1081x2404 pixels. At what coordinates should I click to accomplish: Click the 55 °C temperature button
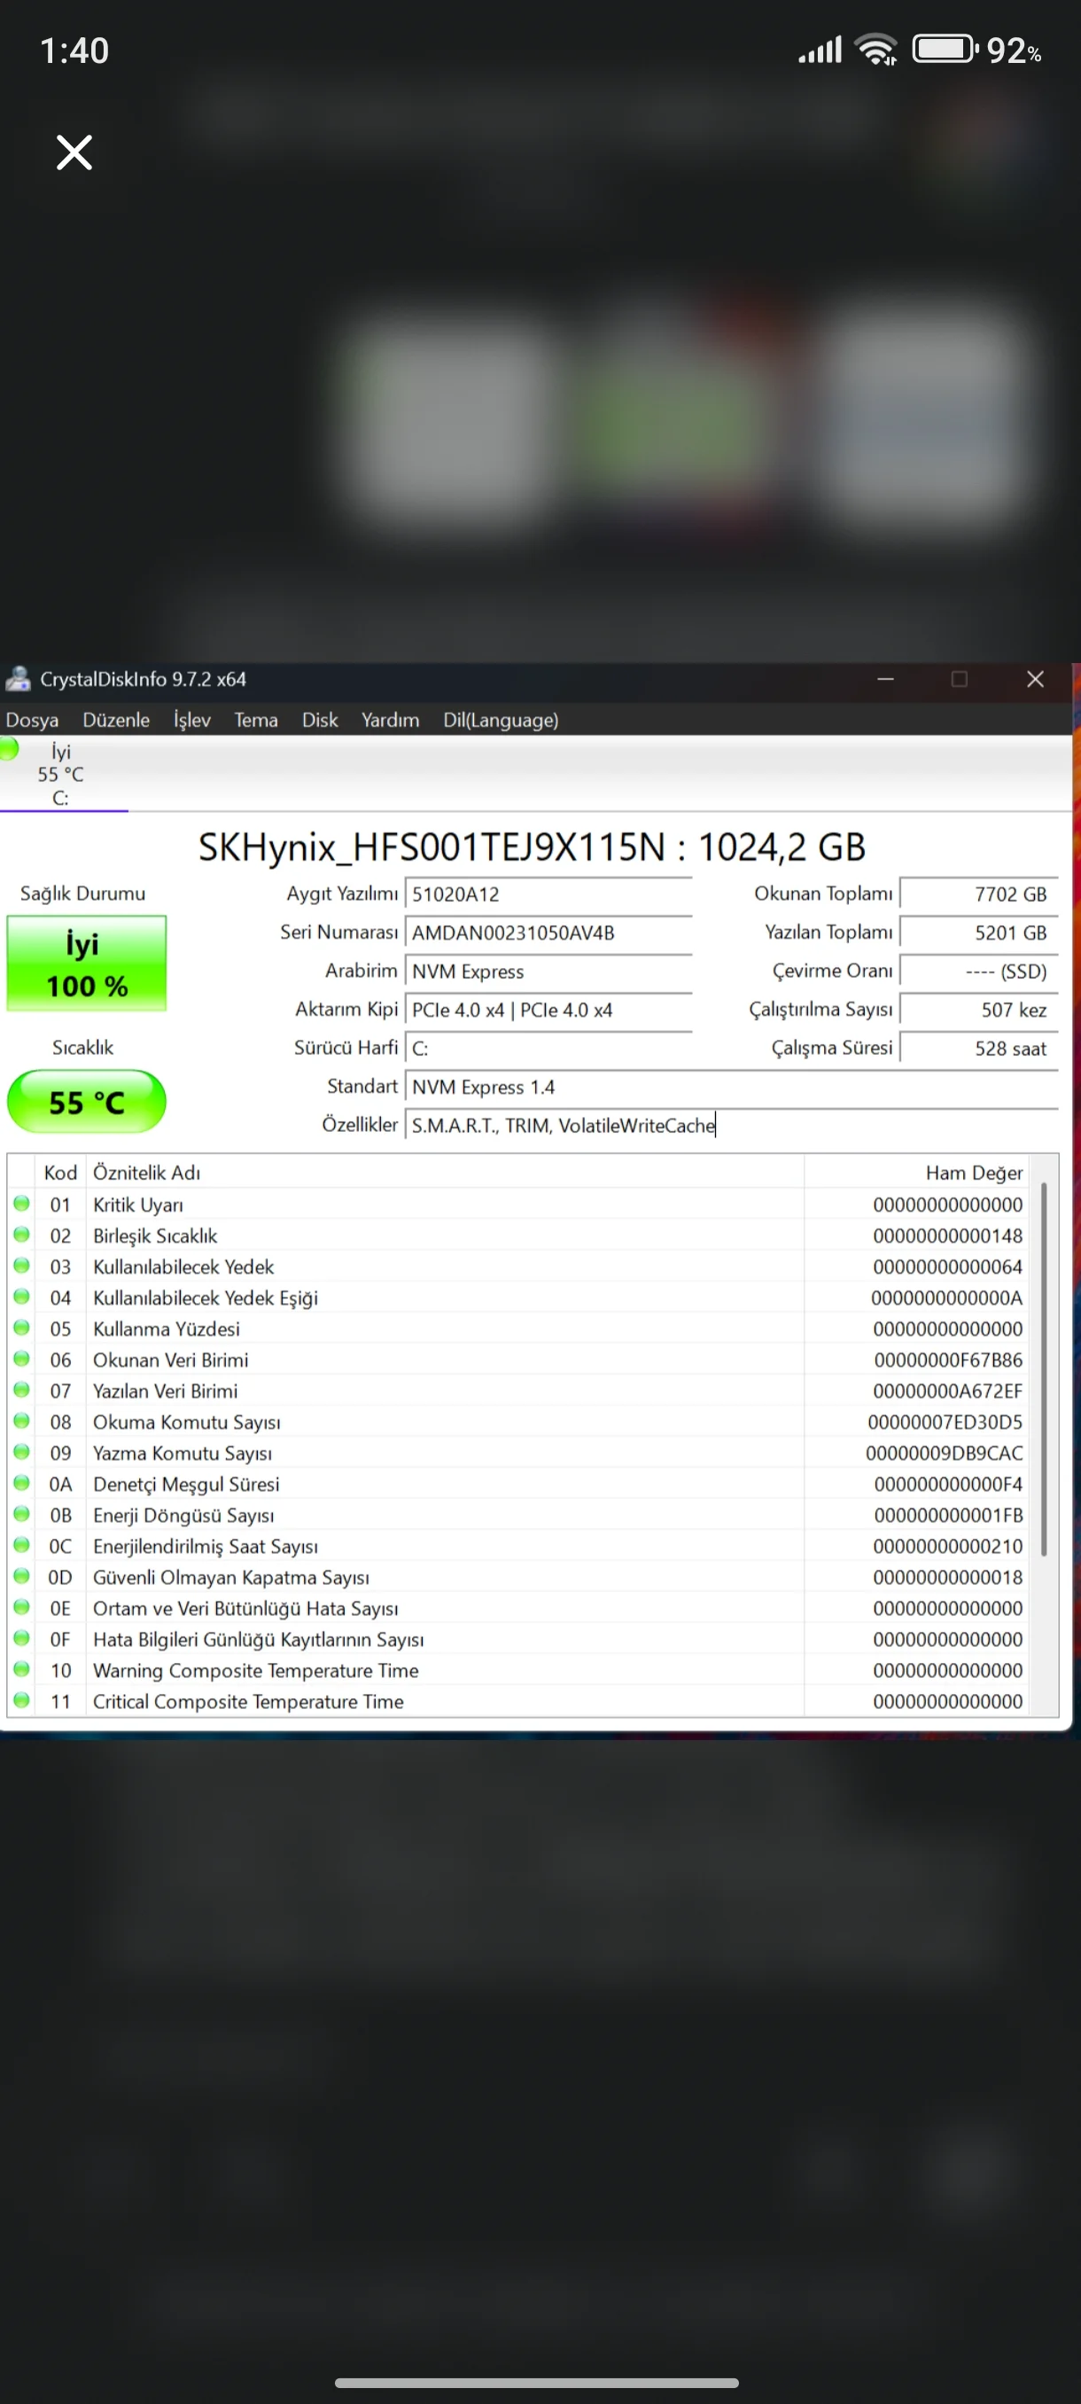point(87,1102)
